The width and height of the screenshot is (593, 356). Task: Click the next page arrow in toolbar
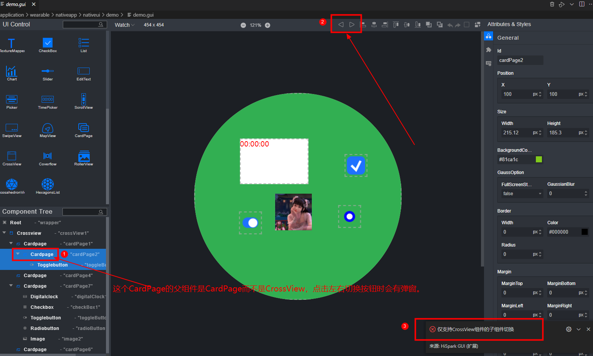click(x=352, y=25)
